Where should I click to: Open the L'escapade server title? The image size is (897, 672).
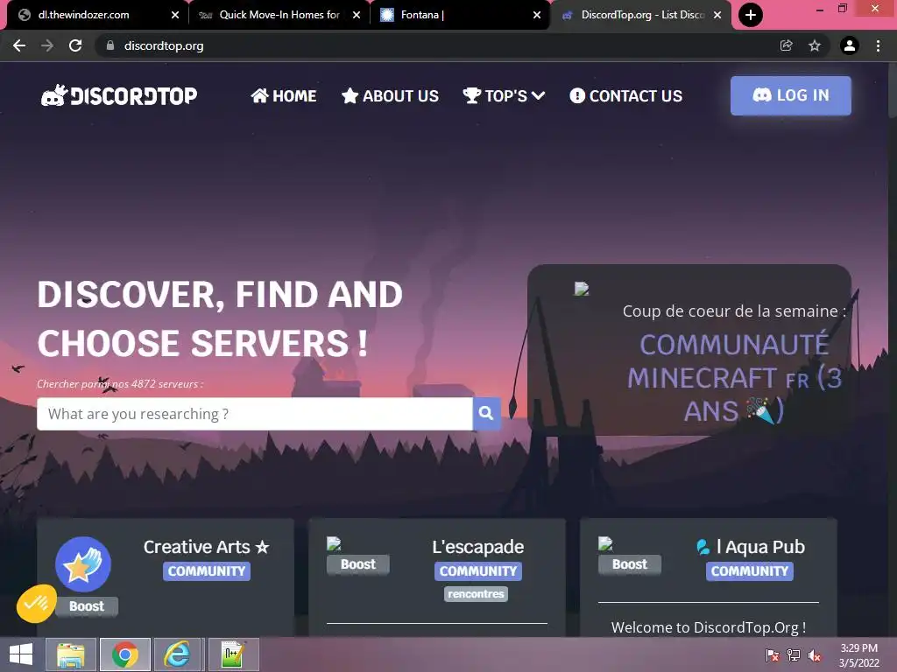click(478, 547)
